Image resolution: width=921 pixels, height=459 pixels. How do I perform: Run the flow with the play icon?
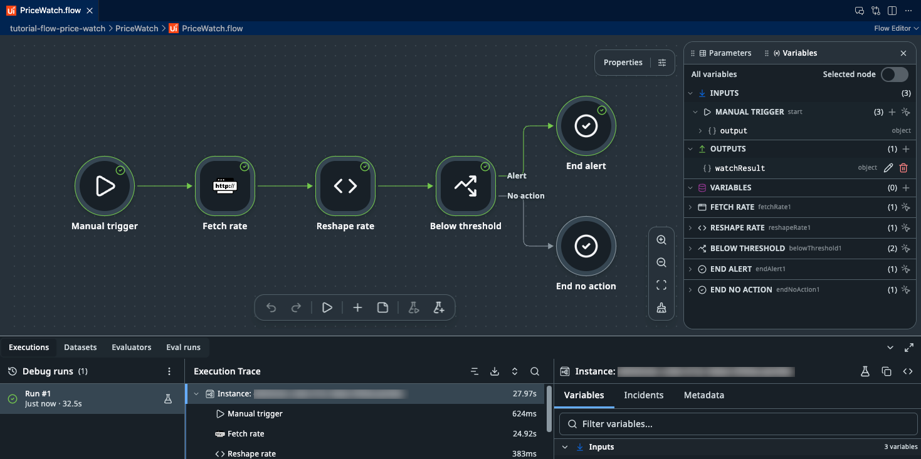click(x=327, y=307)
